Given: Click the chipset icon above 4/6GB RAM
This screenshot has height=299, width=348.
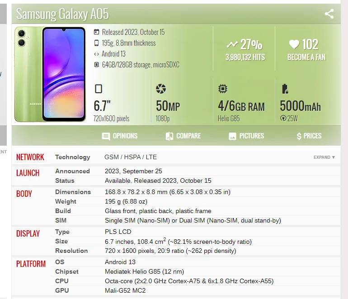Looking at the screenshot, I should point(223,89).
